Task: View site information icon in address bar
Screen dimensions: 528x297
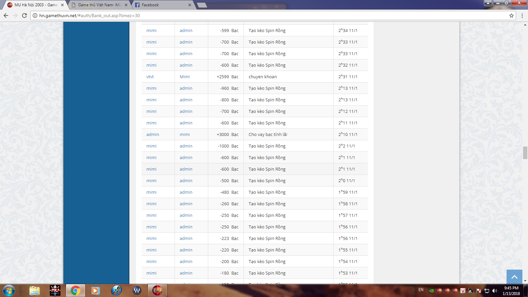Action: pos(35,16)
